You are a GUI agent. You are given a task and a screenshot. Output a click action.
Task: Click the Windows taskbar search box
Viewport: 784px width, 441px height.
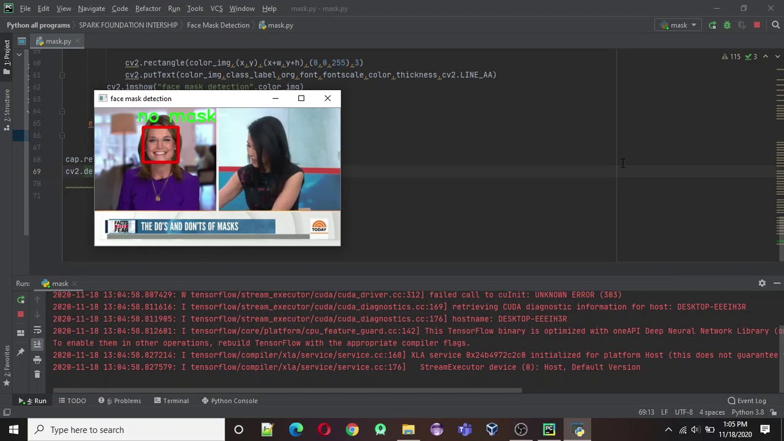click(x=127, y=429)
